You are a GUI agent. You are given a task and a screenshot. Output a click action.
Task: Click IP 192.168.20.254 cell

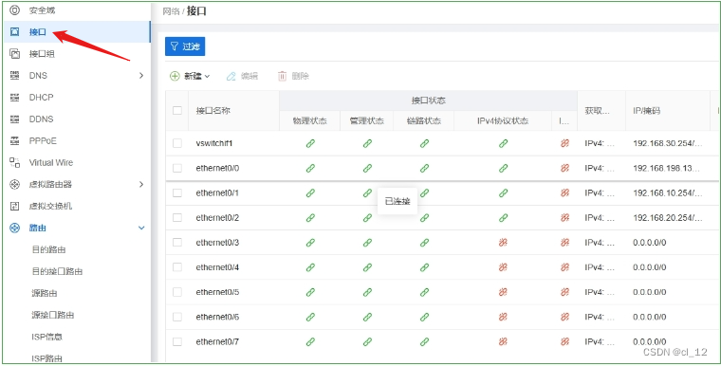tap(668, 218)
